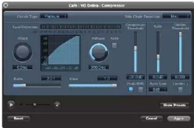194x128 pixels.
Task: Click the Limiter Threshold 0.0dB value field
Action: point(180,77)
